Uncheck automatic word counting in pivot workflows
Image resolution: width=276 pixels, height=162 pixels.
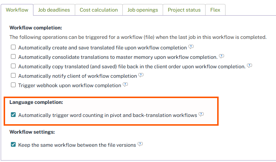(x=13, y=115)
